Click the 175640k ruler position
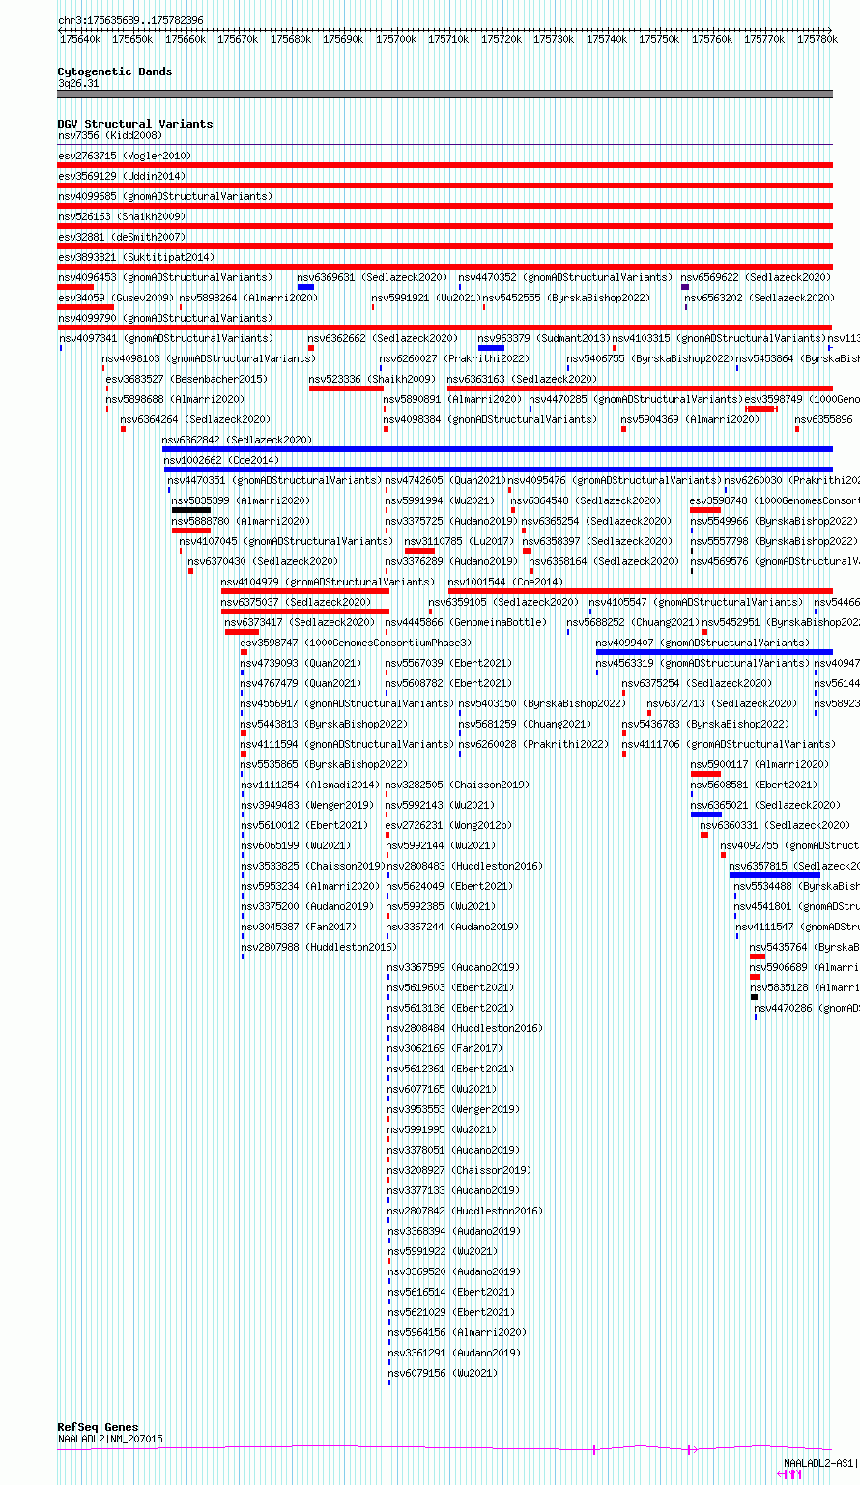This screenshot has height=1485, width=860. click(80, 39)
